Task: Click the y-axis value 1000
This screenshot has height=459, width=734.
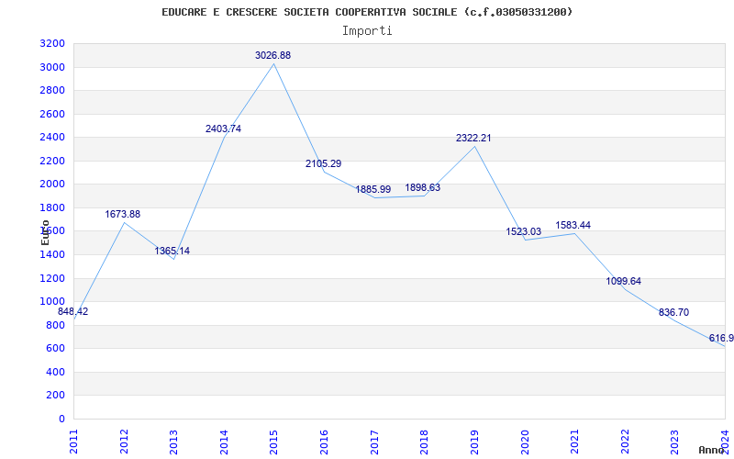Action: coord(52,302)
